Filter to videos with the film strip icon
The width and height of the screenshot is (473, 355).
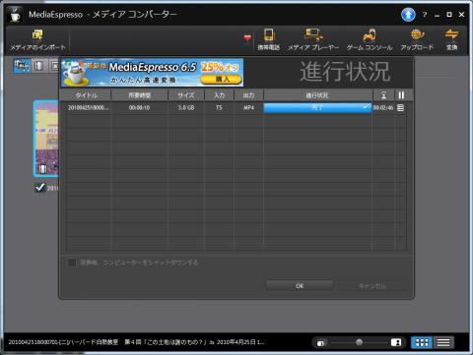(x=38, y=66)
